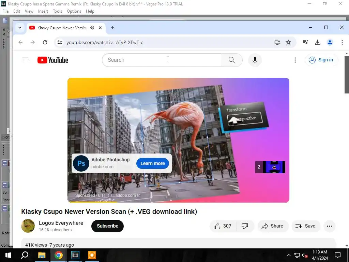349x262 pixels.
Task: Open the Options menu in Vegas Pro
Action: coord(74,11)
